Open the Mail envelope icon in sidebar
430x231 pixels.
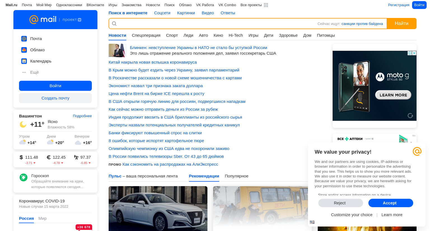pos(24,39)
